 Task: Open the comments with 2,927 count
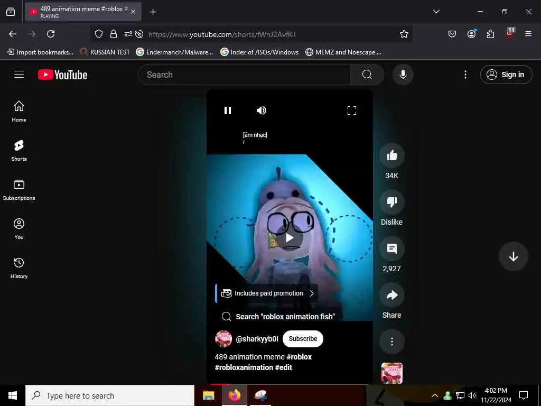391,248
